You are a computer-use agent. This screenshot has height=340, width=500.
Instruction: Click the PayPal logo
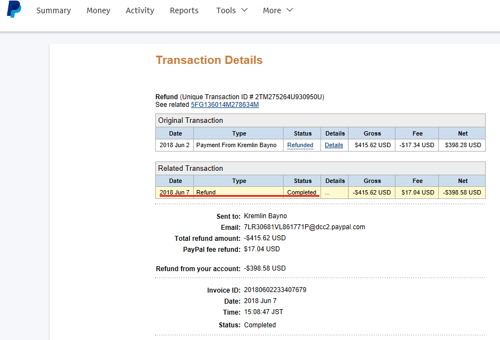point(13,10)
